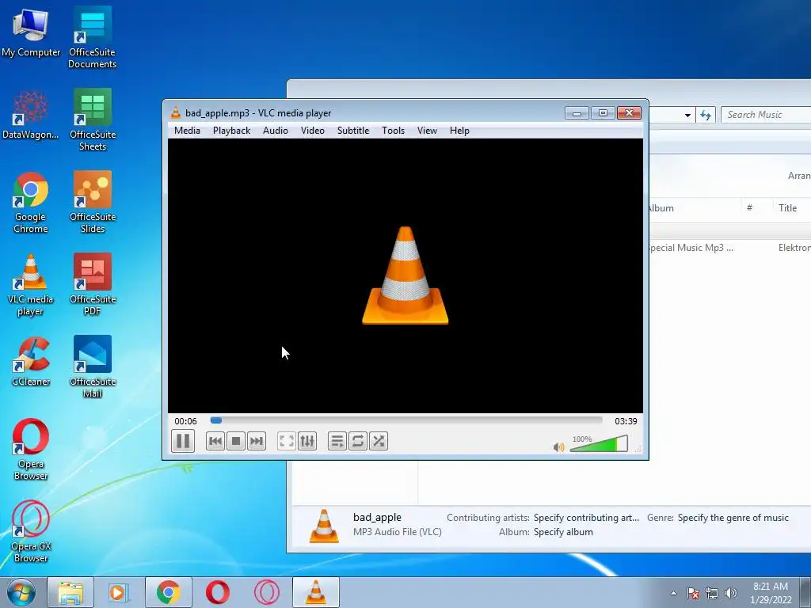811x608 pixels.
Task: Open the taskbar clock and date
Action: click(771, 593)
